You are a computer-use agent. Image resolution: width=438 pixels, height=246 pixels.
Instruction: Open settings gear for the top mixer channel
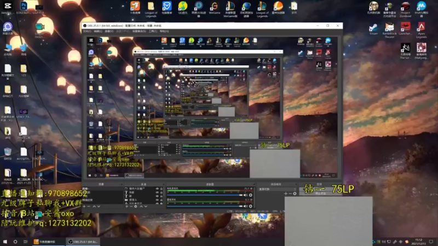point(251,195)
